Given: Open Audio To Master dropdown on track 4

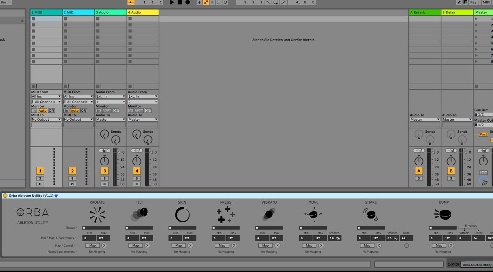Looking at the screenshot, I should [x=143, y=119].
